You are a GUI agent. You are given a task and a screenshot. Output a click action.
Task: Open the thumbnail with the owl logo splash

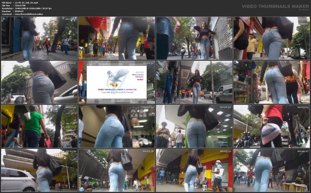pos(117,82)
